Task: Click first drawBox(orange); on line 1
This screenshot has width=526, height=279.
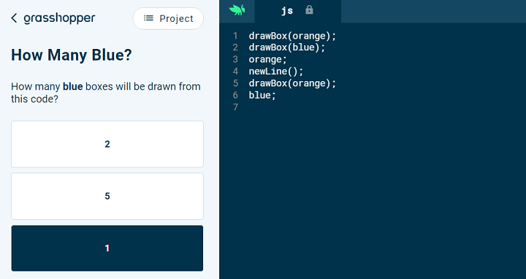Action: tap(292, 36)
